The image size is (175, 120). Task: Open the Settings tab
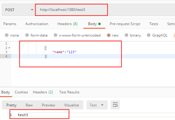click(x=171, y=24)
